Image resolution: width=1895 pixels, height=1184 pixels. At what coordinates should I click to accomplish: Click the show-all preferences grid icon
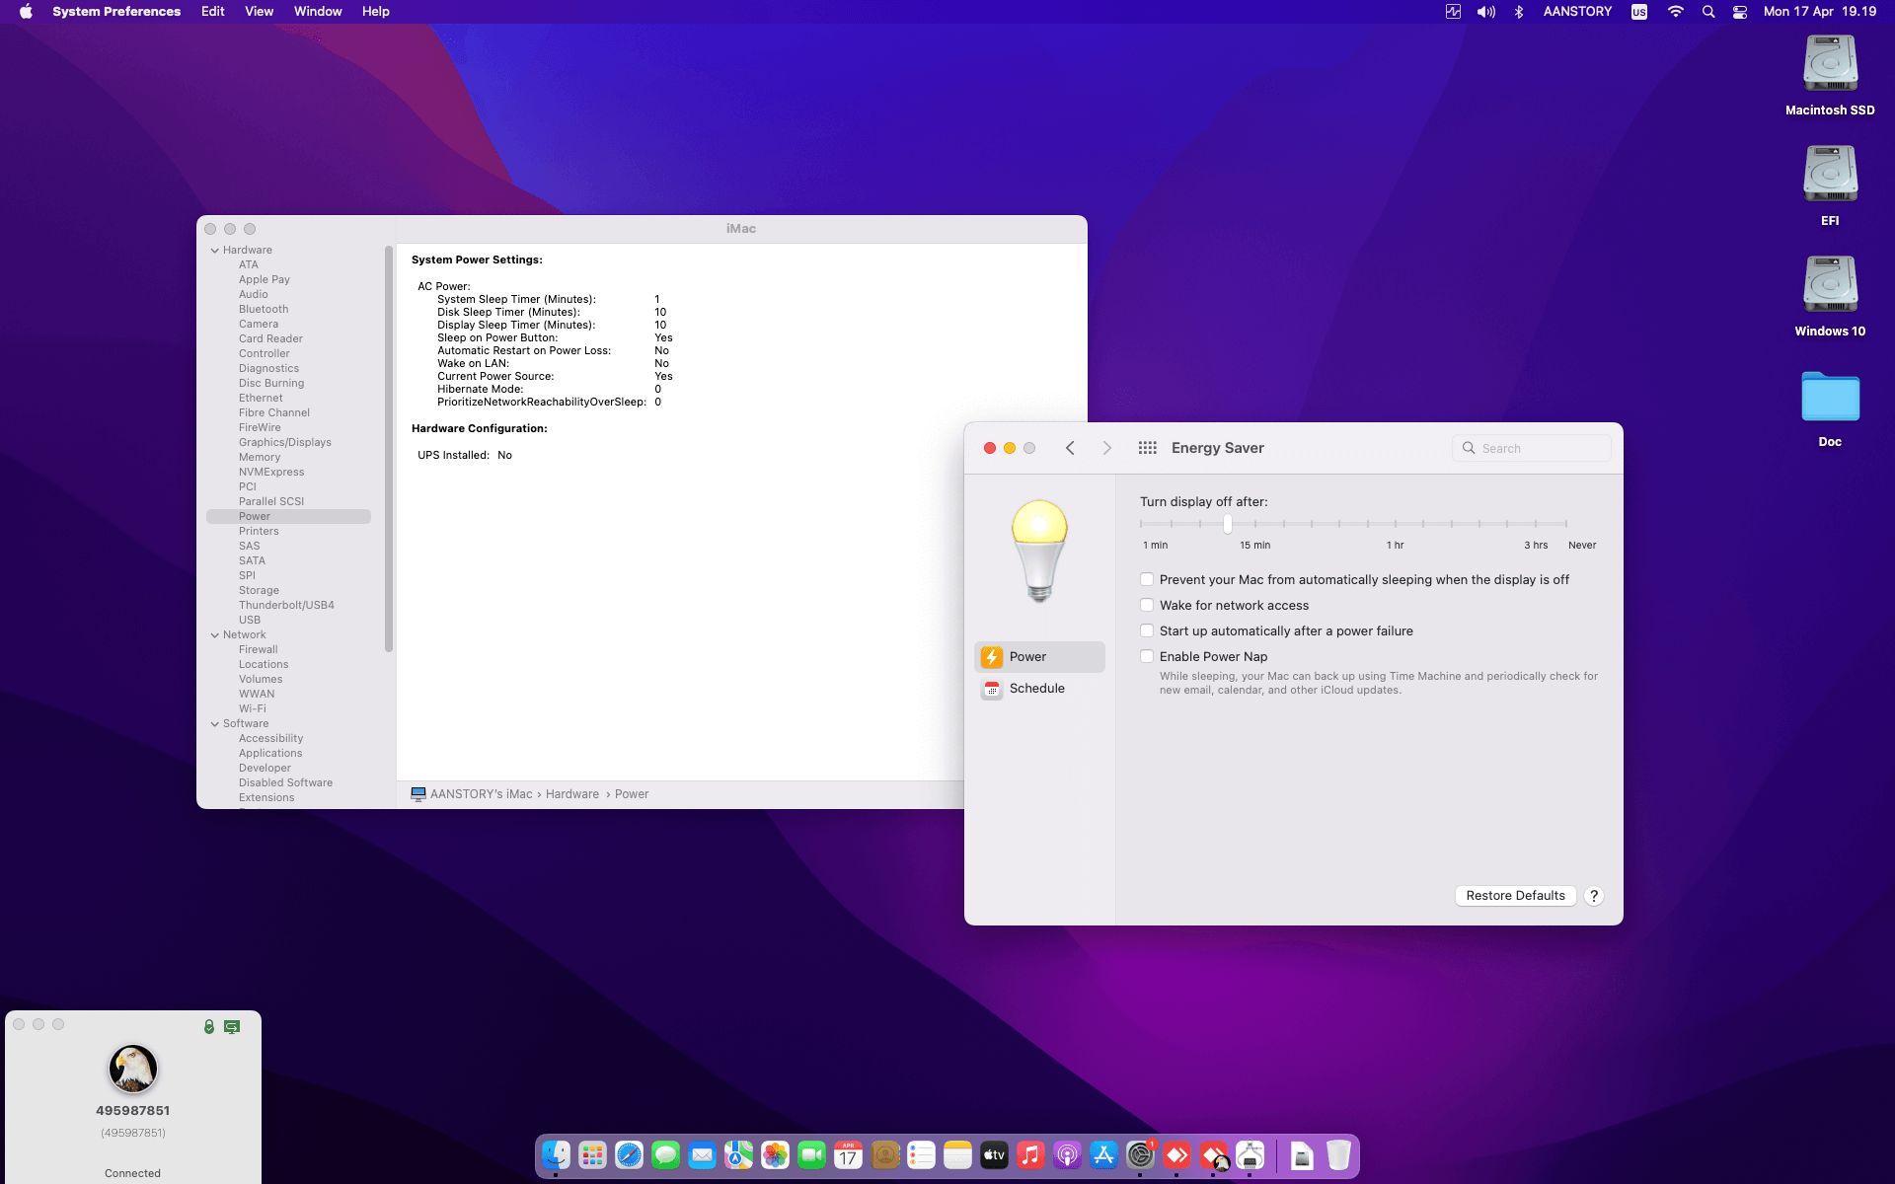coord(1148,447)
